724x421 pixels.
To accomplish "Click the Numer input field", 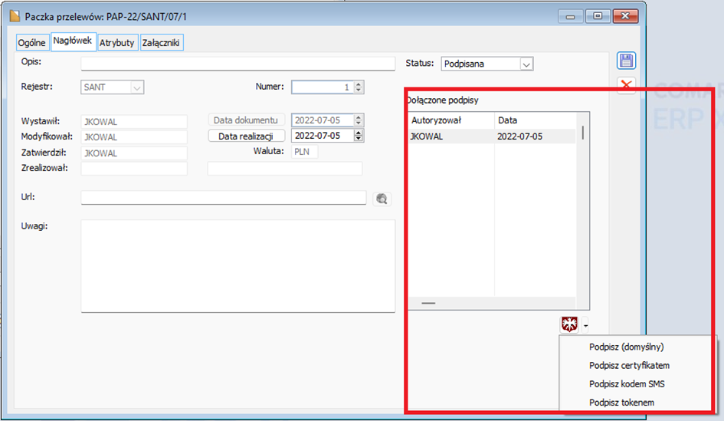I will click(323, 87).
